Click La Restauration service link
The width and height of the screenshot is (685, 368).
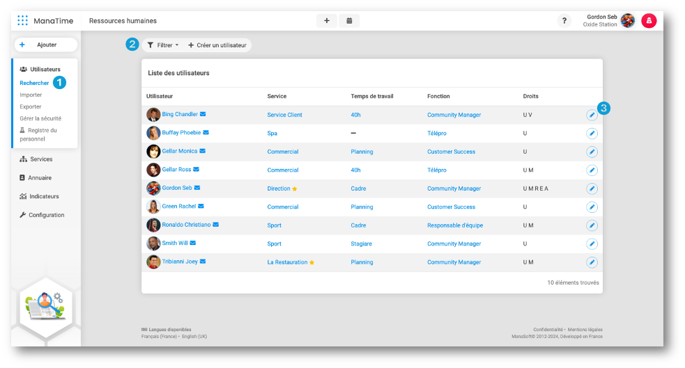[x=288, y=262]
